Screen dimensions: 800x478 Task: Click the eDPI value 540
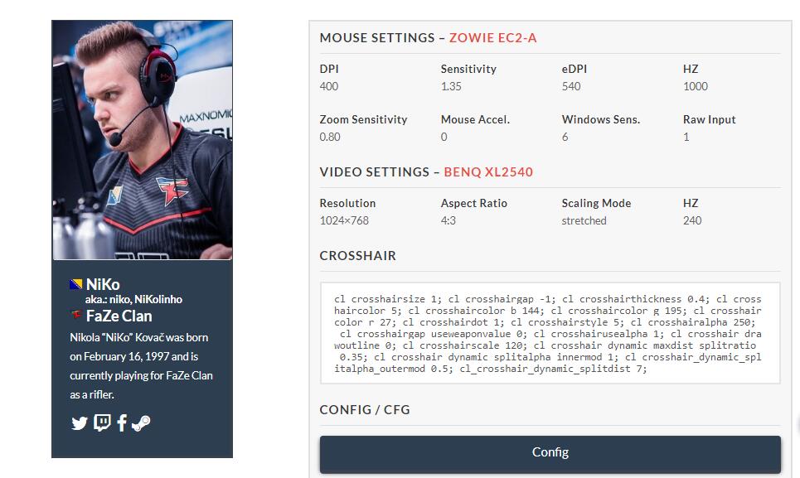tap(571, 86)
